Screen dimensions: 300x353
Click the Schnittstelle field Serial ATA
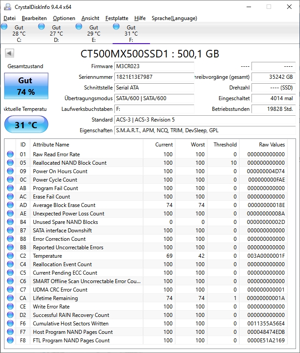pyautogui.click(x=154, y=88)
